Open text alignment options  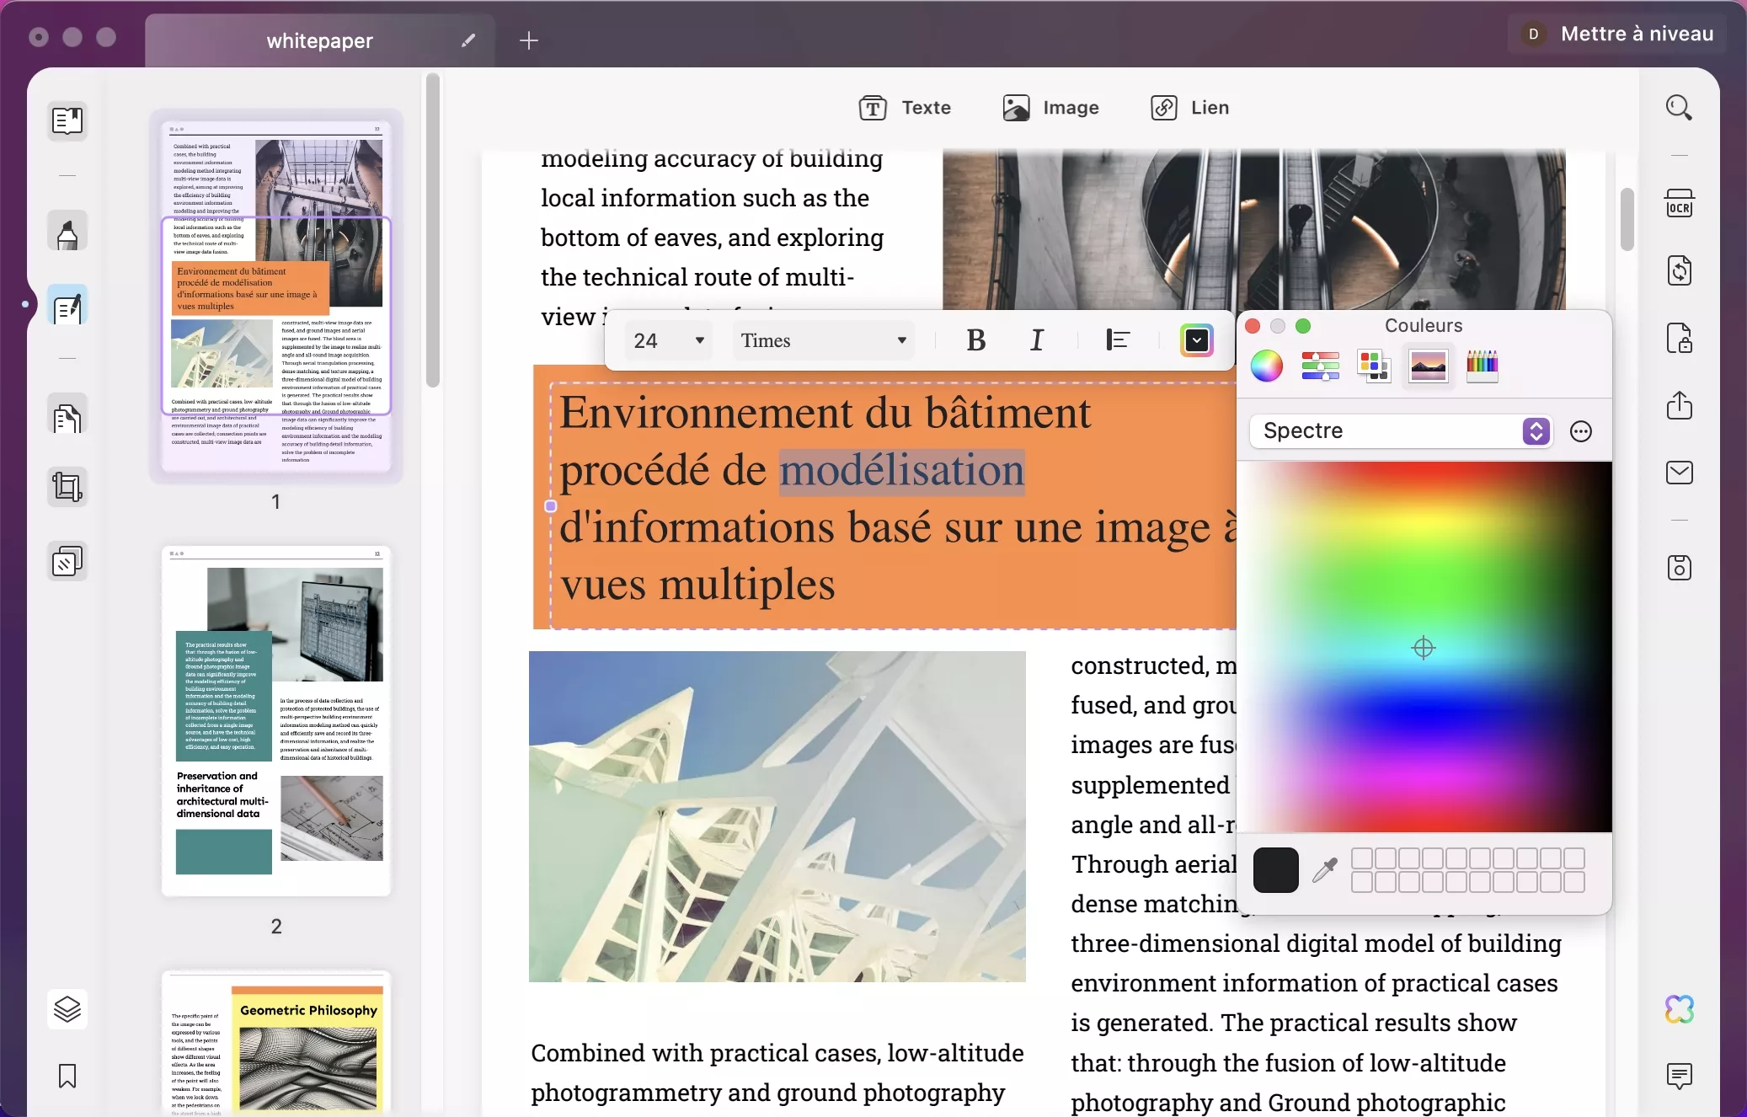tap(1118, 340)
